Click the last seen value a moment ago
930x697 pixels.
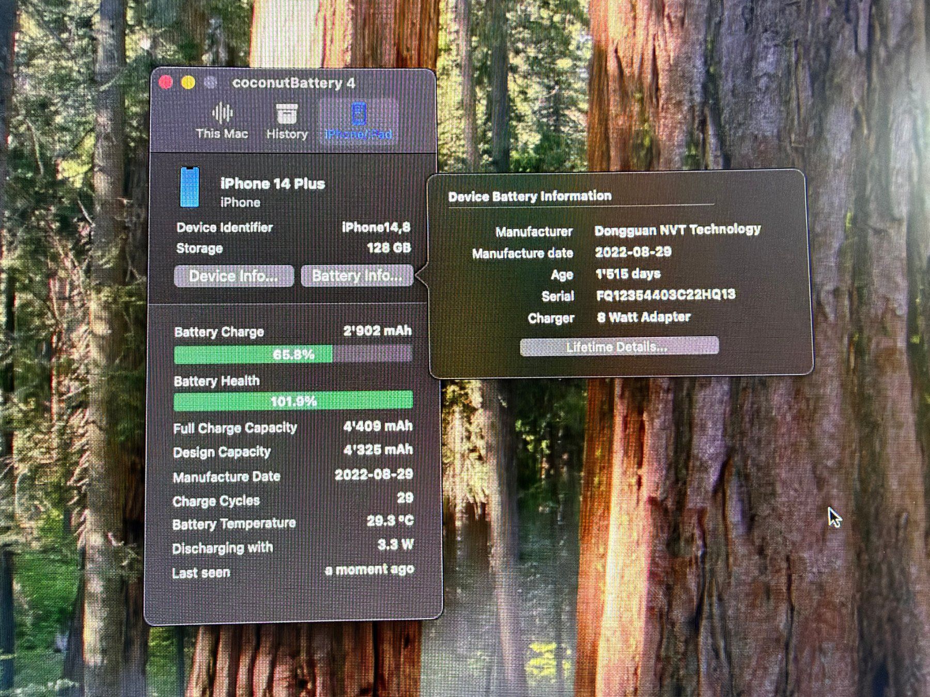(x=369, y=569)
